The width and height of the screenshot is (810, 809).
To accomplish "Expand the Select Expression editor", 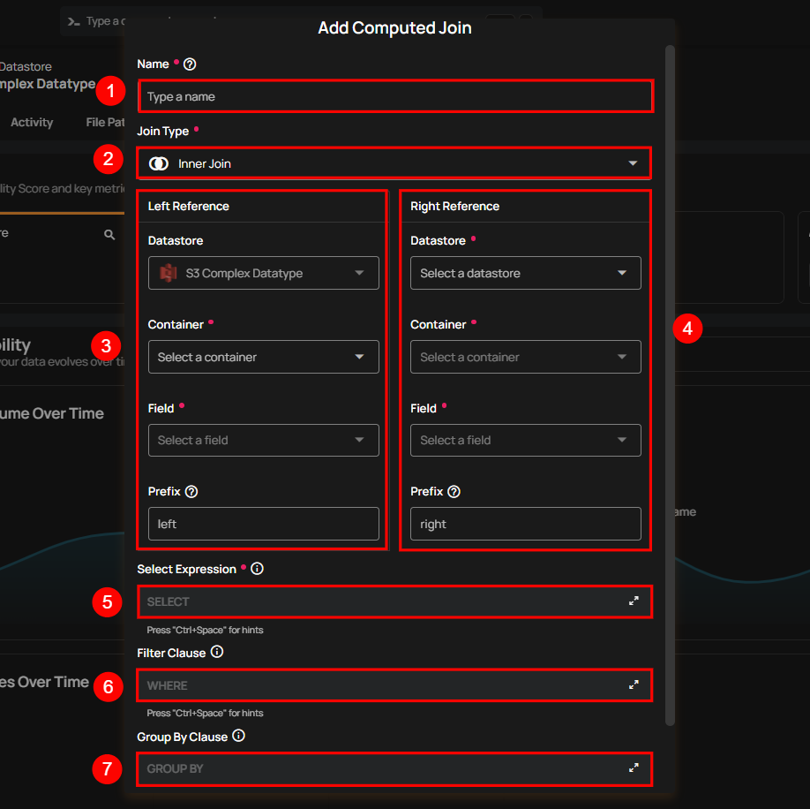I will tap(634, 601).
